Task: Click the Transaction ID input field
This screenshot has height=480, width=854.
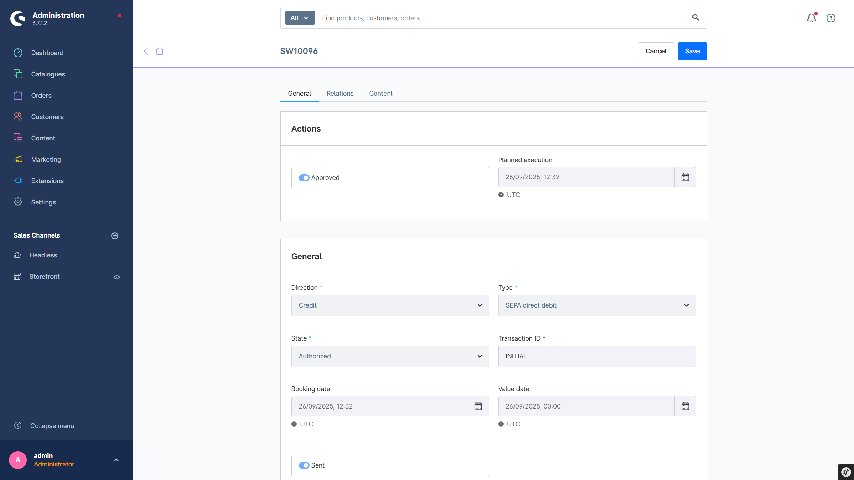Action: [597, 356]
